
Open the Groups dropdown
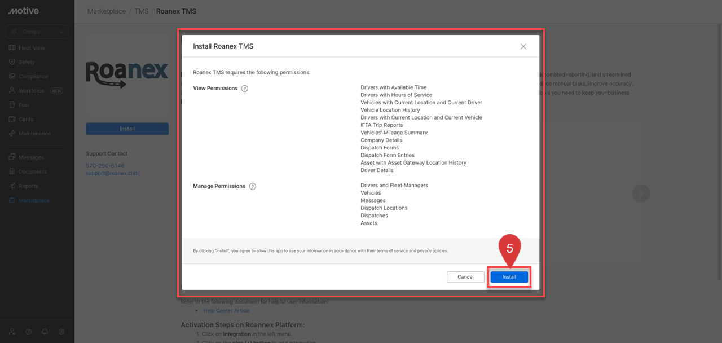pyautogui.click(x=37, y=32)
